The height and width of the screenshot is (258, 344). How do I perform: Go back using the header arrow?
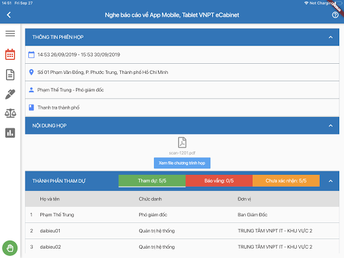click(x=9, y=15)
